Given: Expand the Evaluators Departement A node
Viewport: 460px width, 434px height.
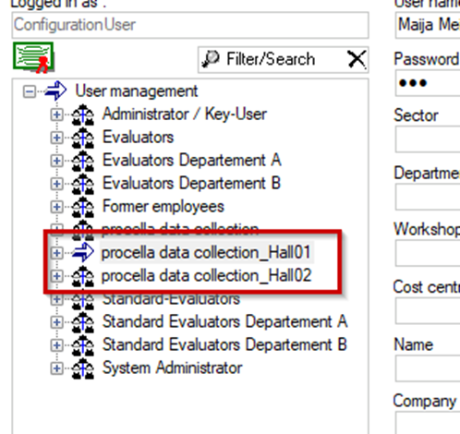Looking at the screenshot, I should (56, 161).
